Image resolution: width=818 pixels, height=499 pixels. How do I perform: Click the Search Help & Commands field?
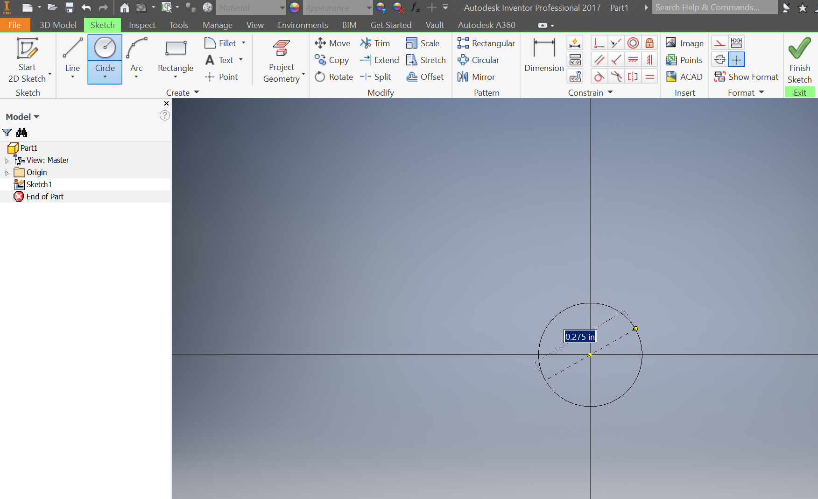tap(714, 7)
